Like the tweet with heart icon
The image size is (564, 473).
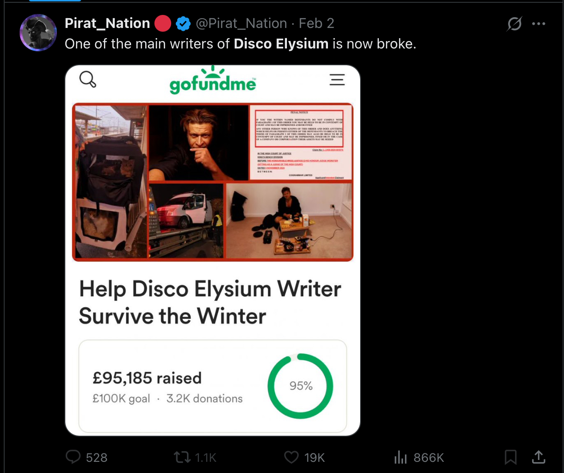[292, 457]
